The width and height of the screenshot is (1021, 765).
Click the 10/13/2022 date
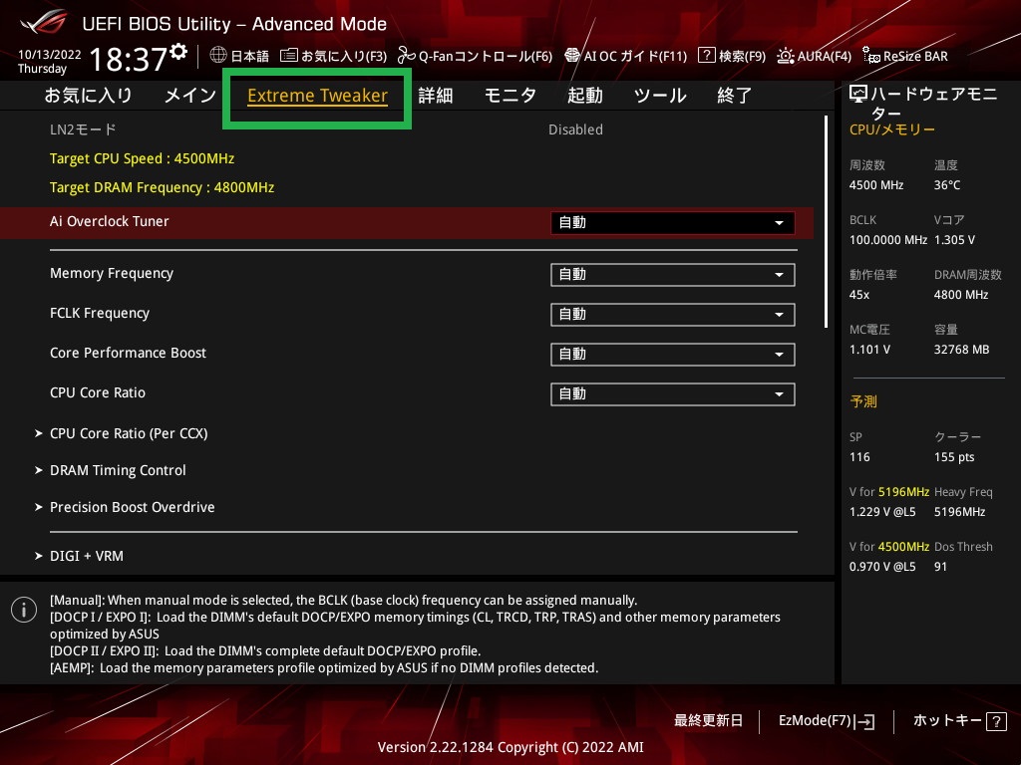(50, 55)
